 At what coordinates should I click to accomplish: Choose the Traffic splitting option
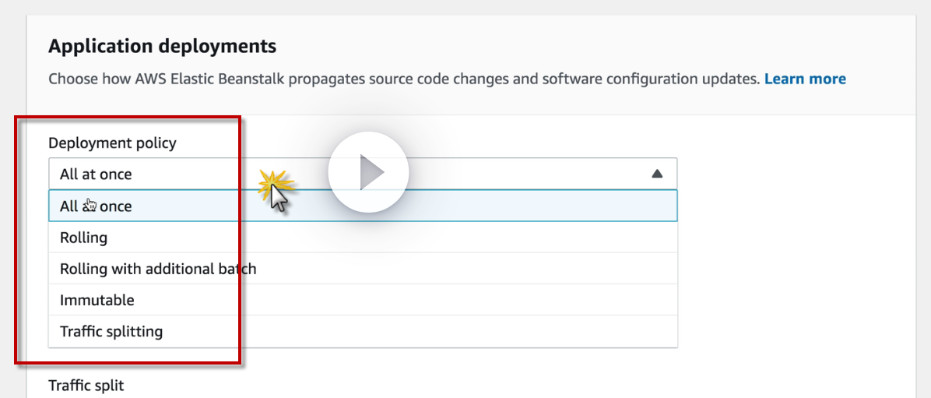click(111, 331)
